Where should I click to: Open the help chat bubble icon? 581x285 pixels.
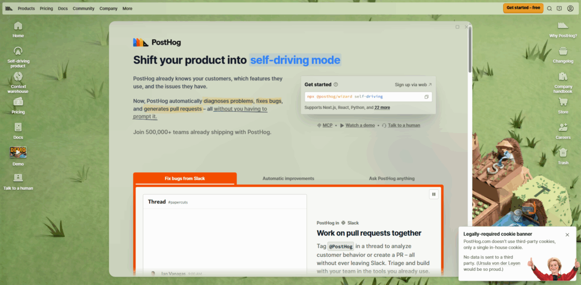pyautogui.click(x=559, y=8)
